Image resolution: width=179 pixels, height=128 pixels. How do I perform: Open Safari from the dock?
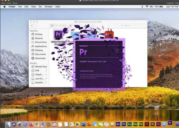(x=25, y=124)
